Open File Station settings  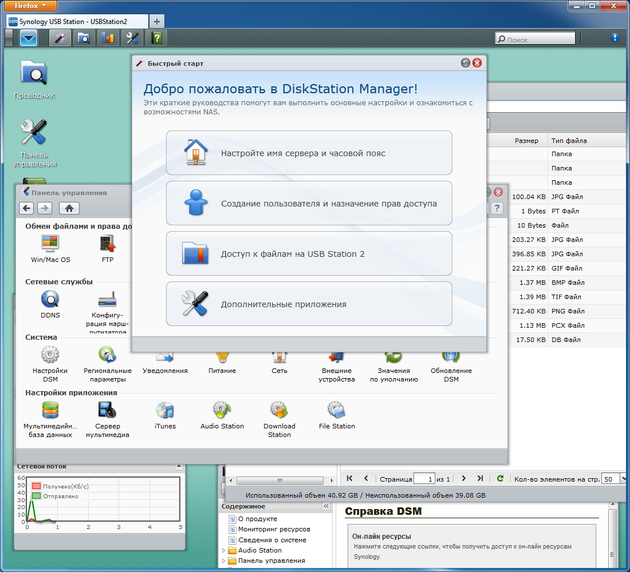click(337, 415)
